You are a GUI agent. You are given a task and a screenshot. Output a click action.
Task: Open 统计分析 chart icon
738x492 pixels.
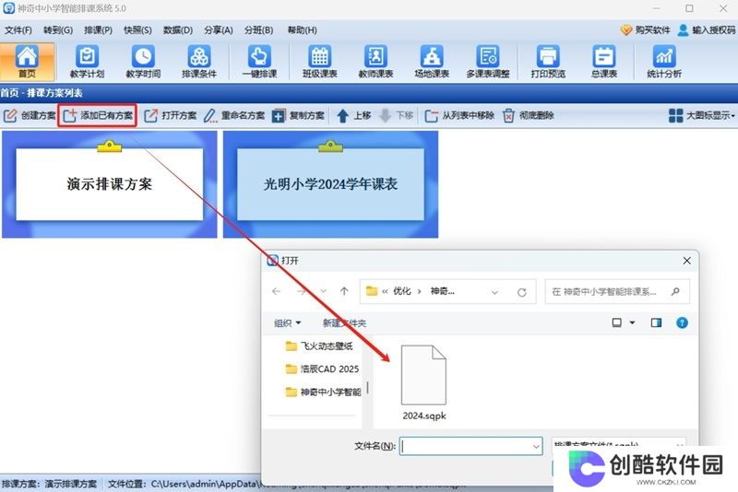click(664, 61)
